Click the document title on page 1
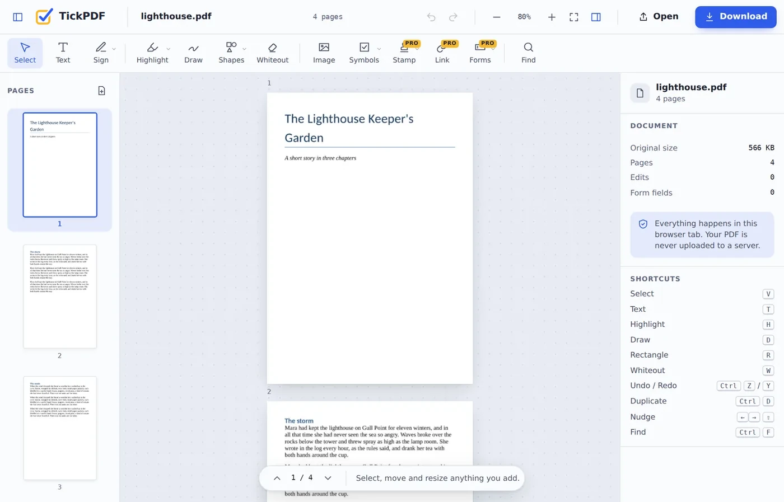784x502 pixels. click(349, 128)
